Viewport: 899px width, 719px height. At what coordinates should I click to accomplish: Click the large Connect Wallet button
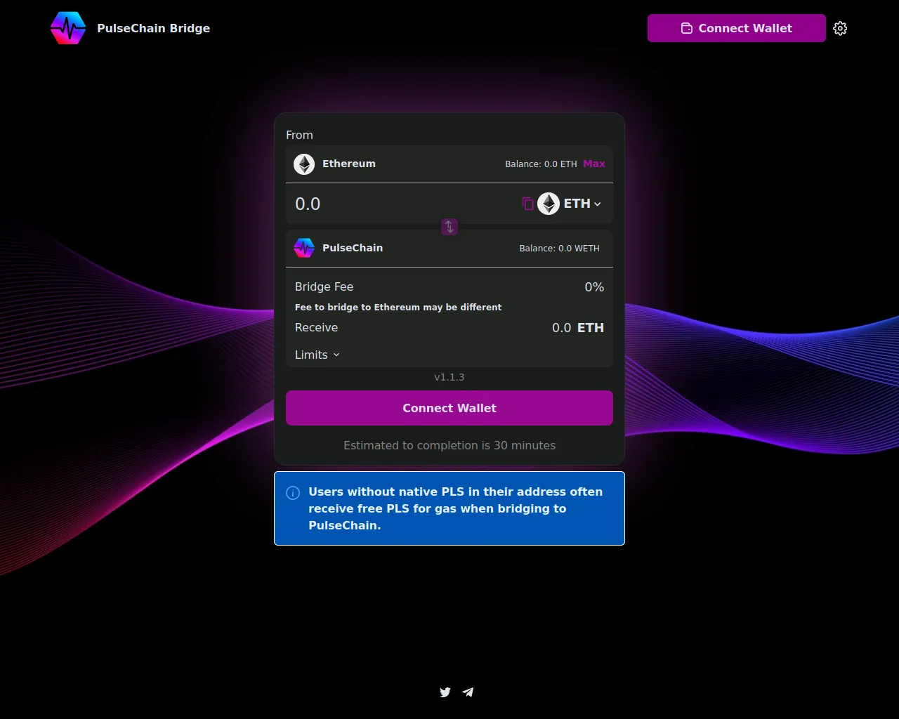coord(449,408)
